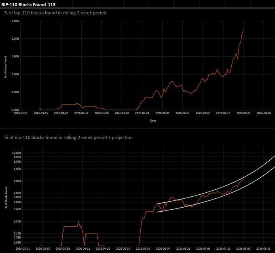
Task: Select the '0.10%' y-axis tick
Action: [17, 234]
